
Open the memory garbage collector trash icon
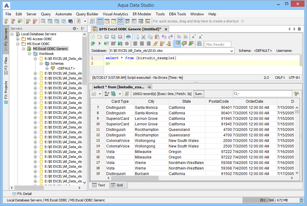[x=301, y=200]
